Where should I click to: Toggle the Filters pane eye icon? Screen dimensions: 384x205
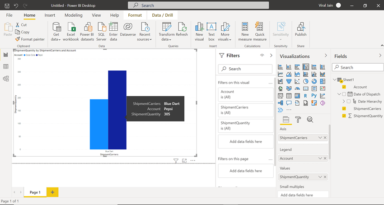(x=262, y=56)
